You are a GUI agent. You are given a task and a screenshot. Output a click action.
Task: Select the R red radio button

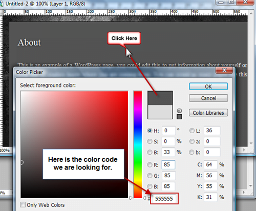click(150, 165)
